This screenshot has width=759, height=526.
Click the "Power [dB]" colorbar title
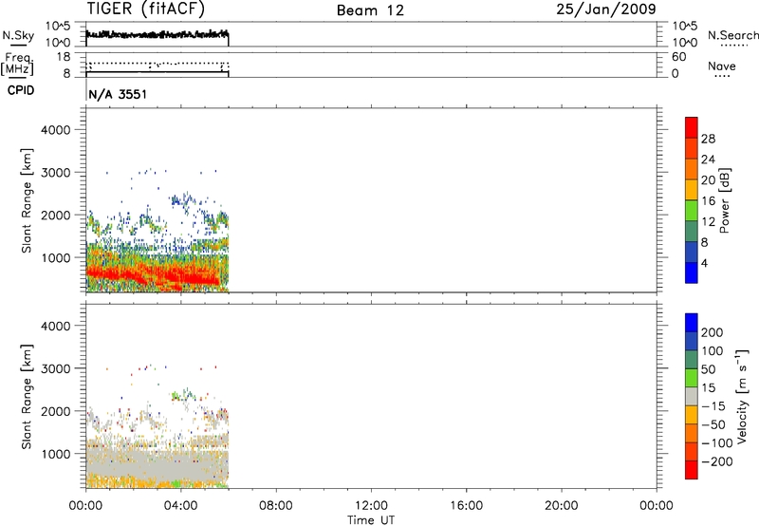click(724, 200)
